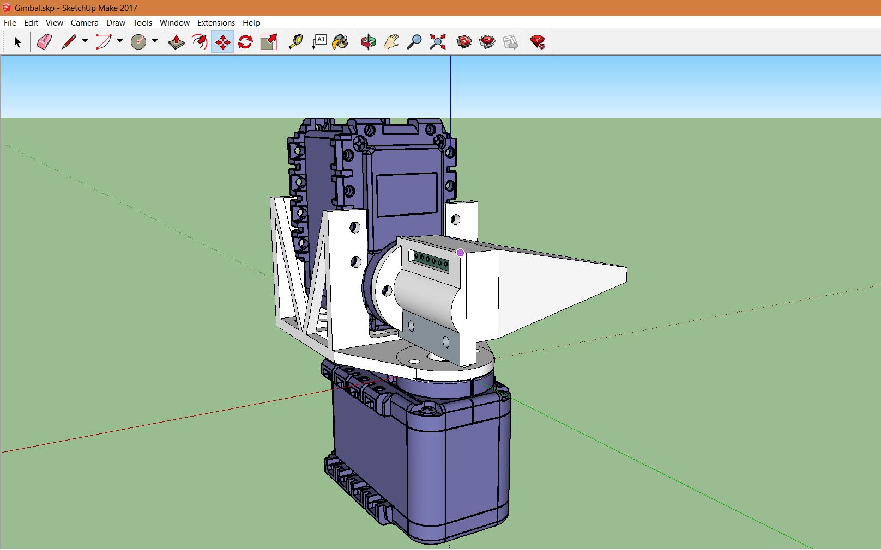Pick the Zoom magnifier tool
This screenshot has width=881, height=550.
[x=414, y=42]
